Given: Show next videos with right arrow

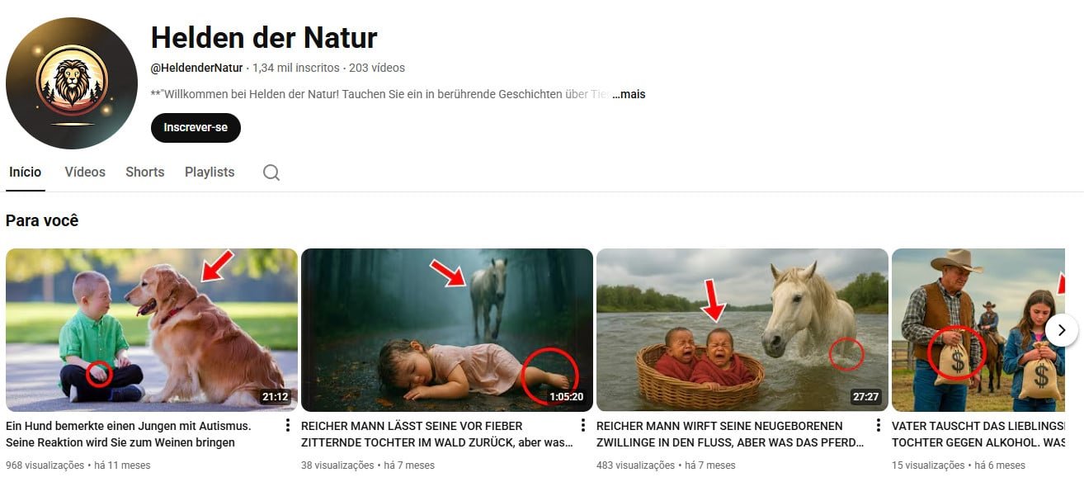Looking at the screenshot, I should point(1062,330).
